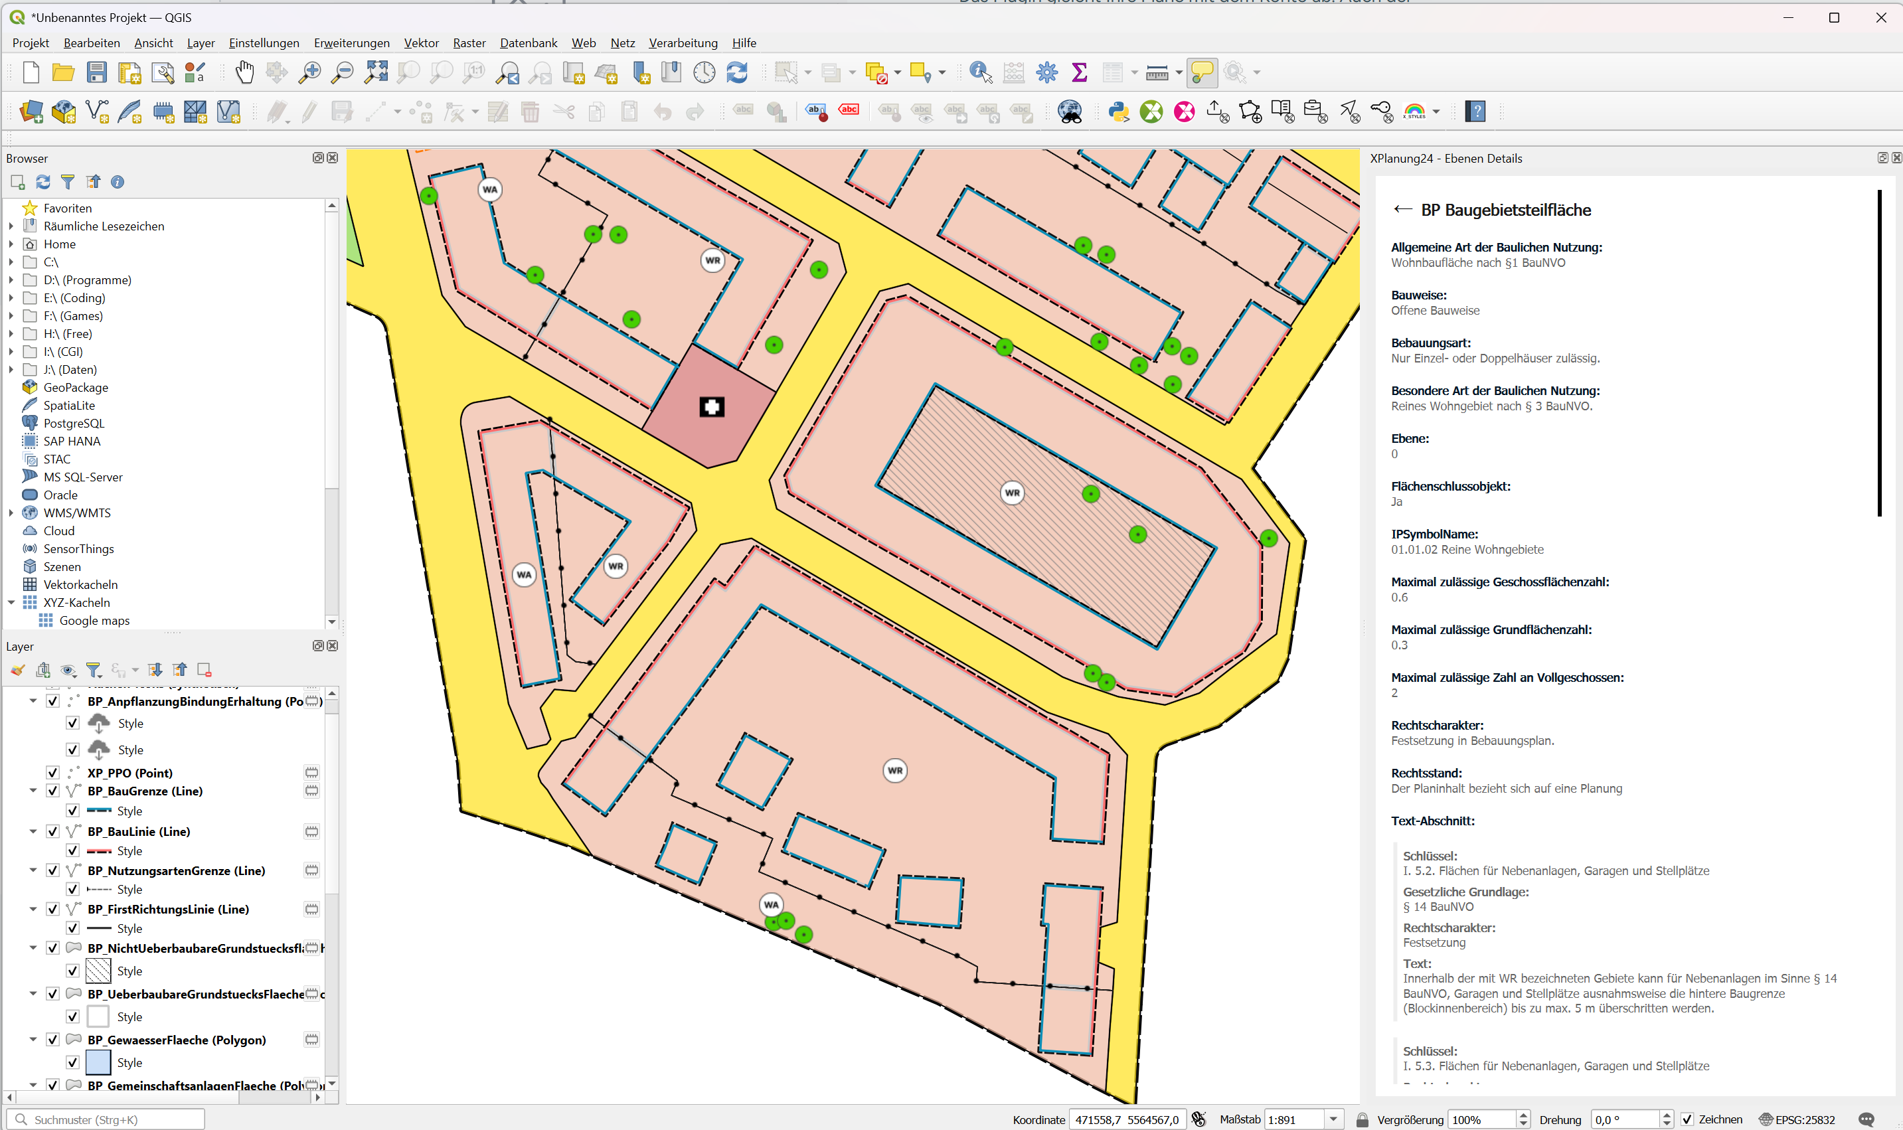Expand the D:\ (Programme) drive
The height and width of the screenshot is (1130, 1903).
click(x=11, y=280)
